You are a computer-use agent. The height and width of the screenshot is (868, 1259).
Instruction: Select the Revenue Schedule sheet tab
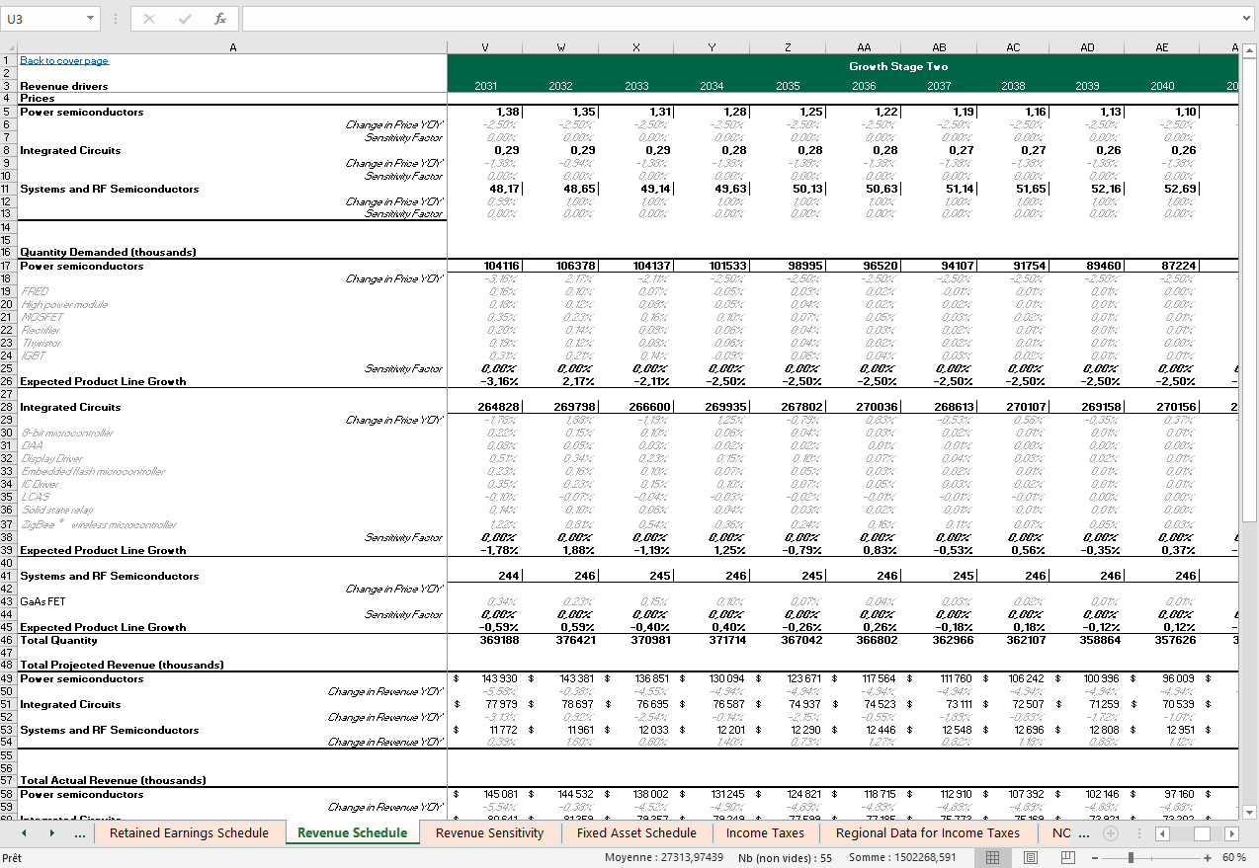click(352, 833)
